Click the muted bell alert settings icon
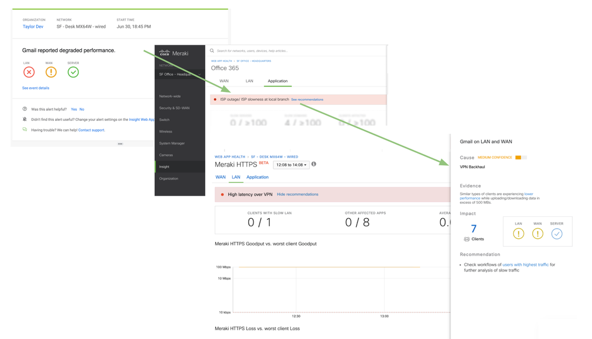This screenshot has width=592, height=339. point(24,119)
